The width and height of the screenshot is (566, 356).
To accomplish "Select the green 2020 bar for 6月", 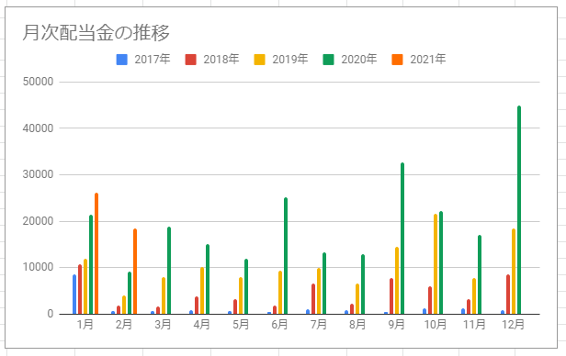I will point(286,255).
